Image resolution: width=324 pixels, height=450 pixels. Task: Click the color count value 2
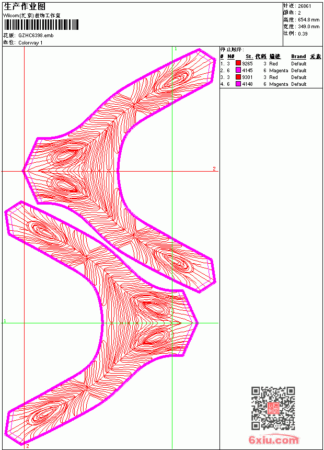[x=299, y=13]
